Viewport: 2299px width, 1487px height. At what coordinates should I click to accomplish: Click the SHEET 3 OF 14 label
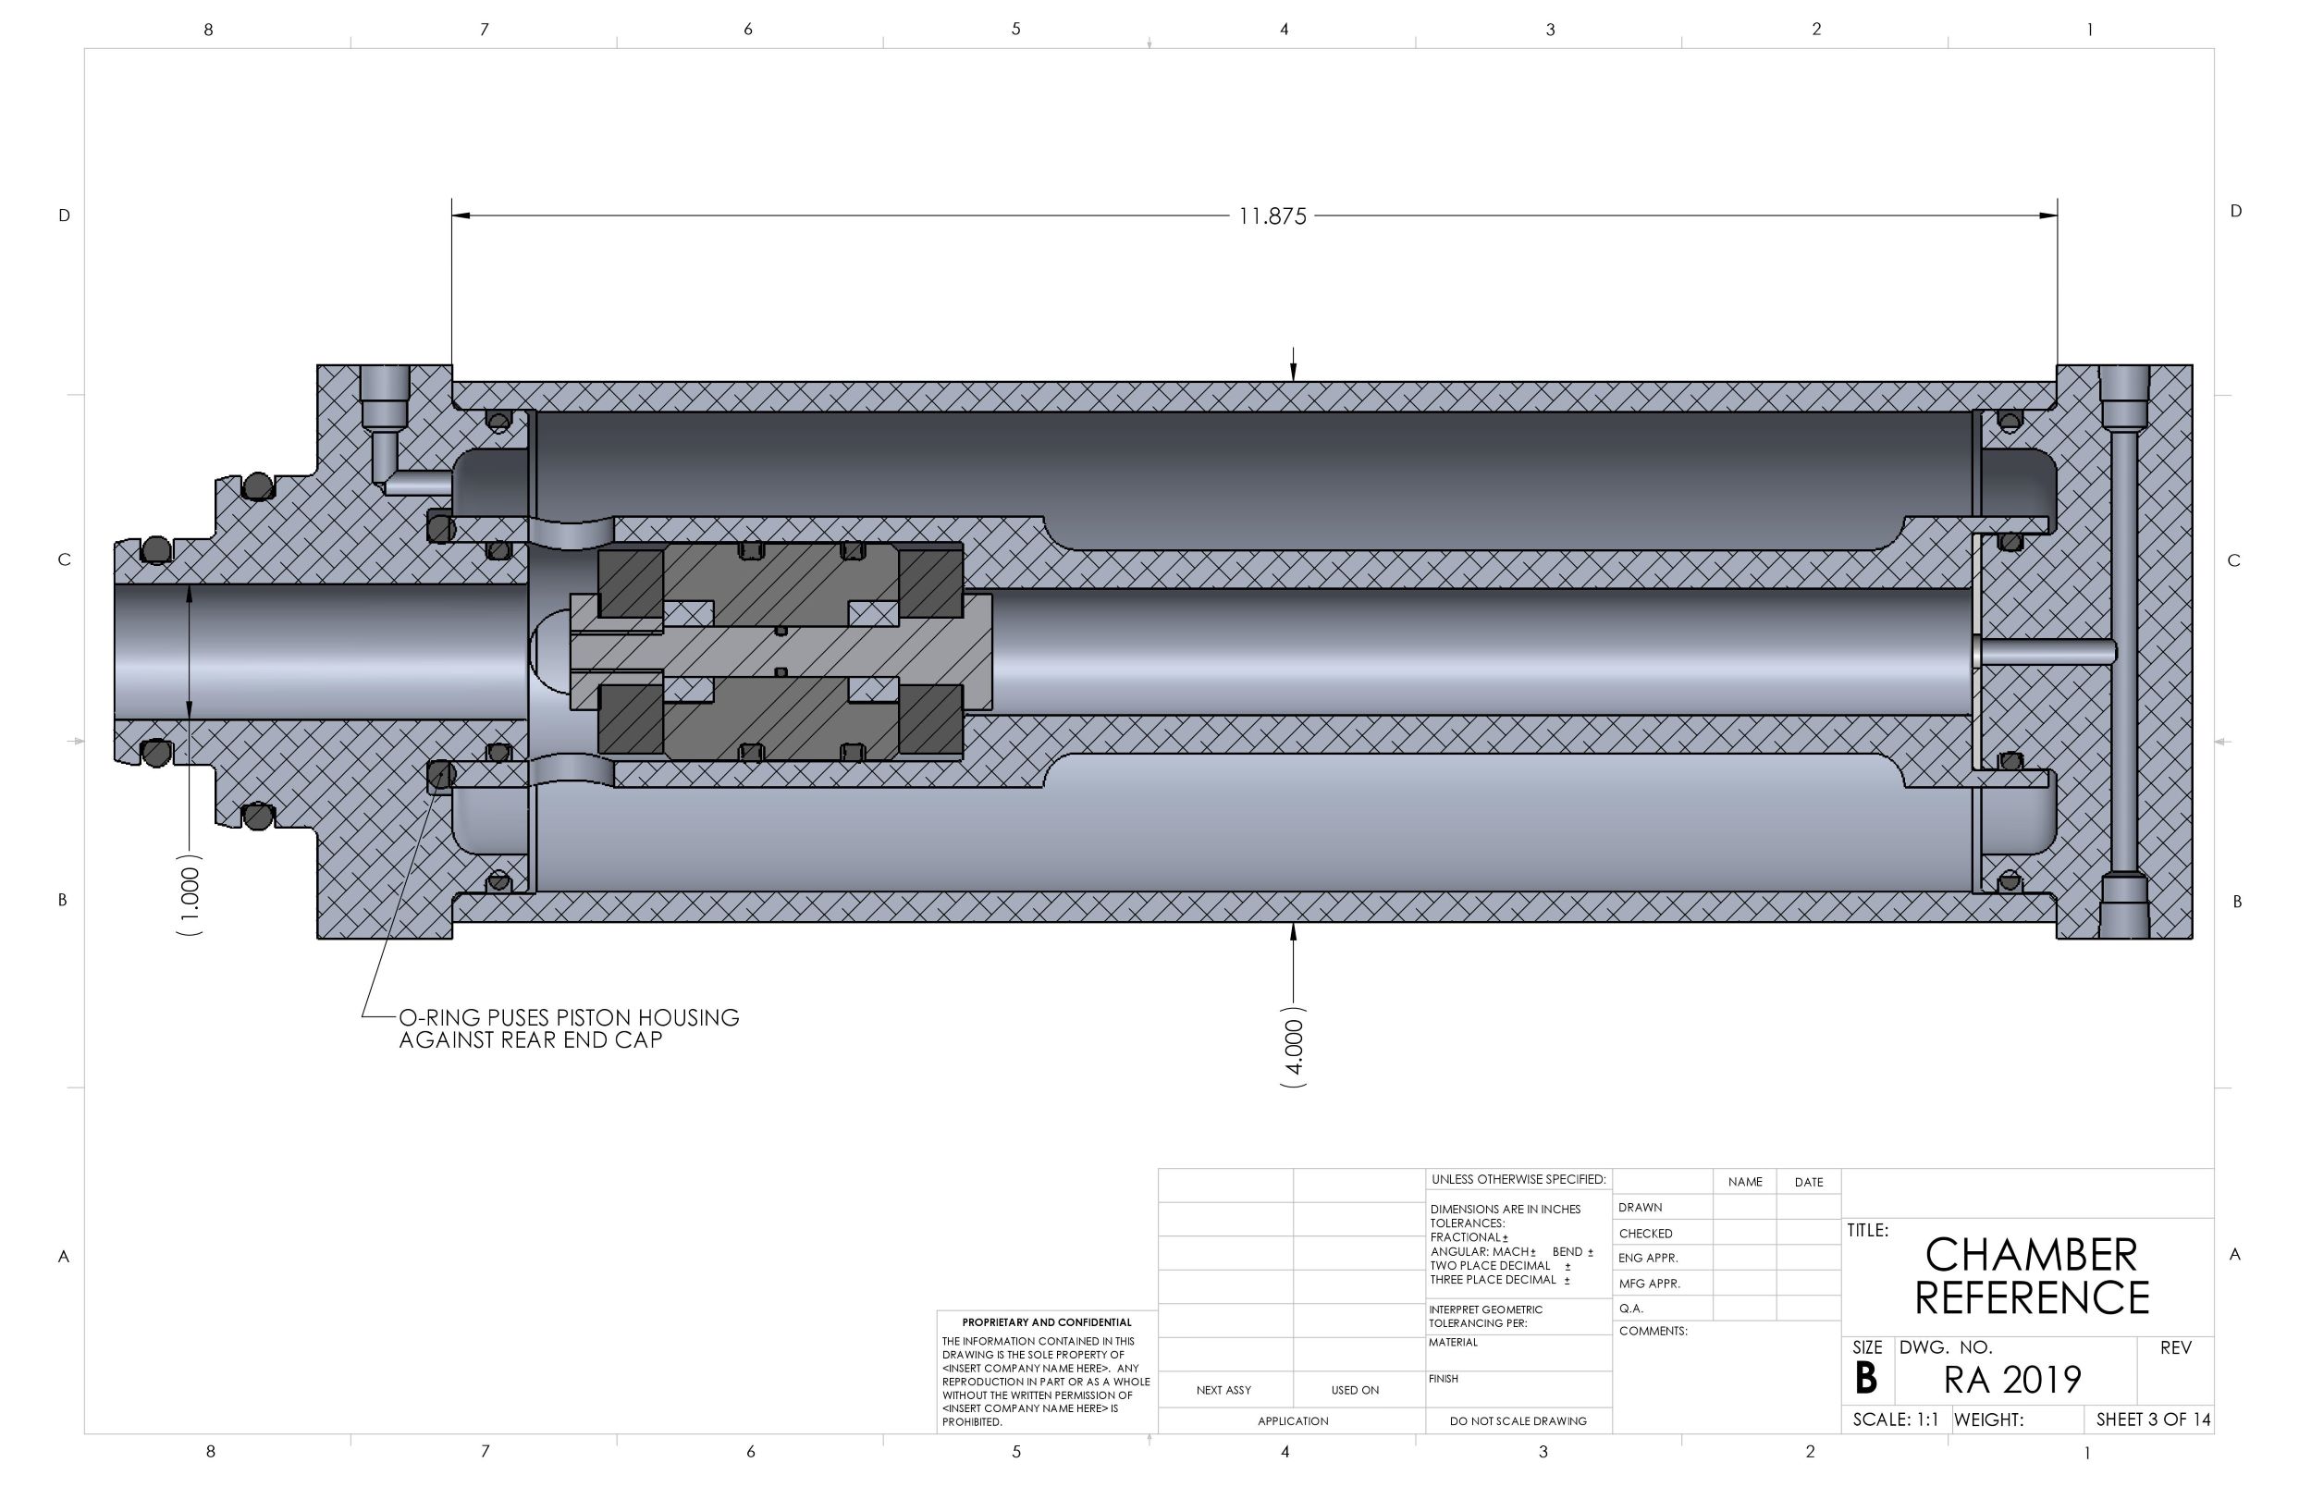[2152, 1419]
